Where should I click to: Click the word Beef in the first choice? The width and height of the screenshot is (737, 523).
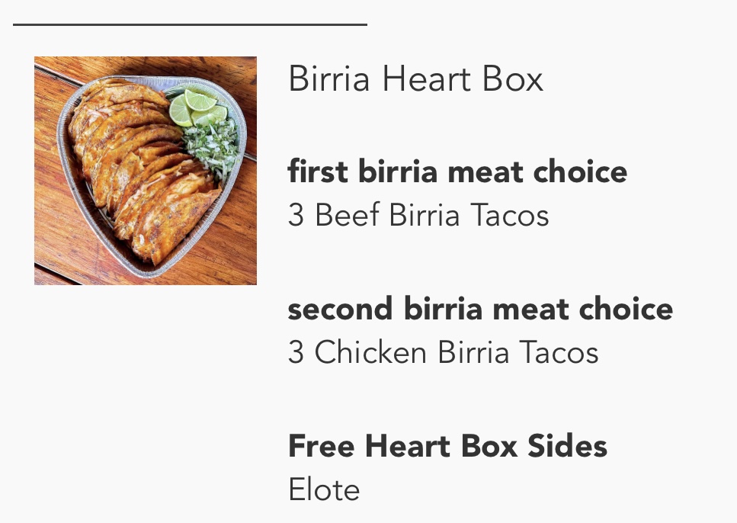click(x=347, y=215)
